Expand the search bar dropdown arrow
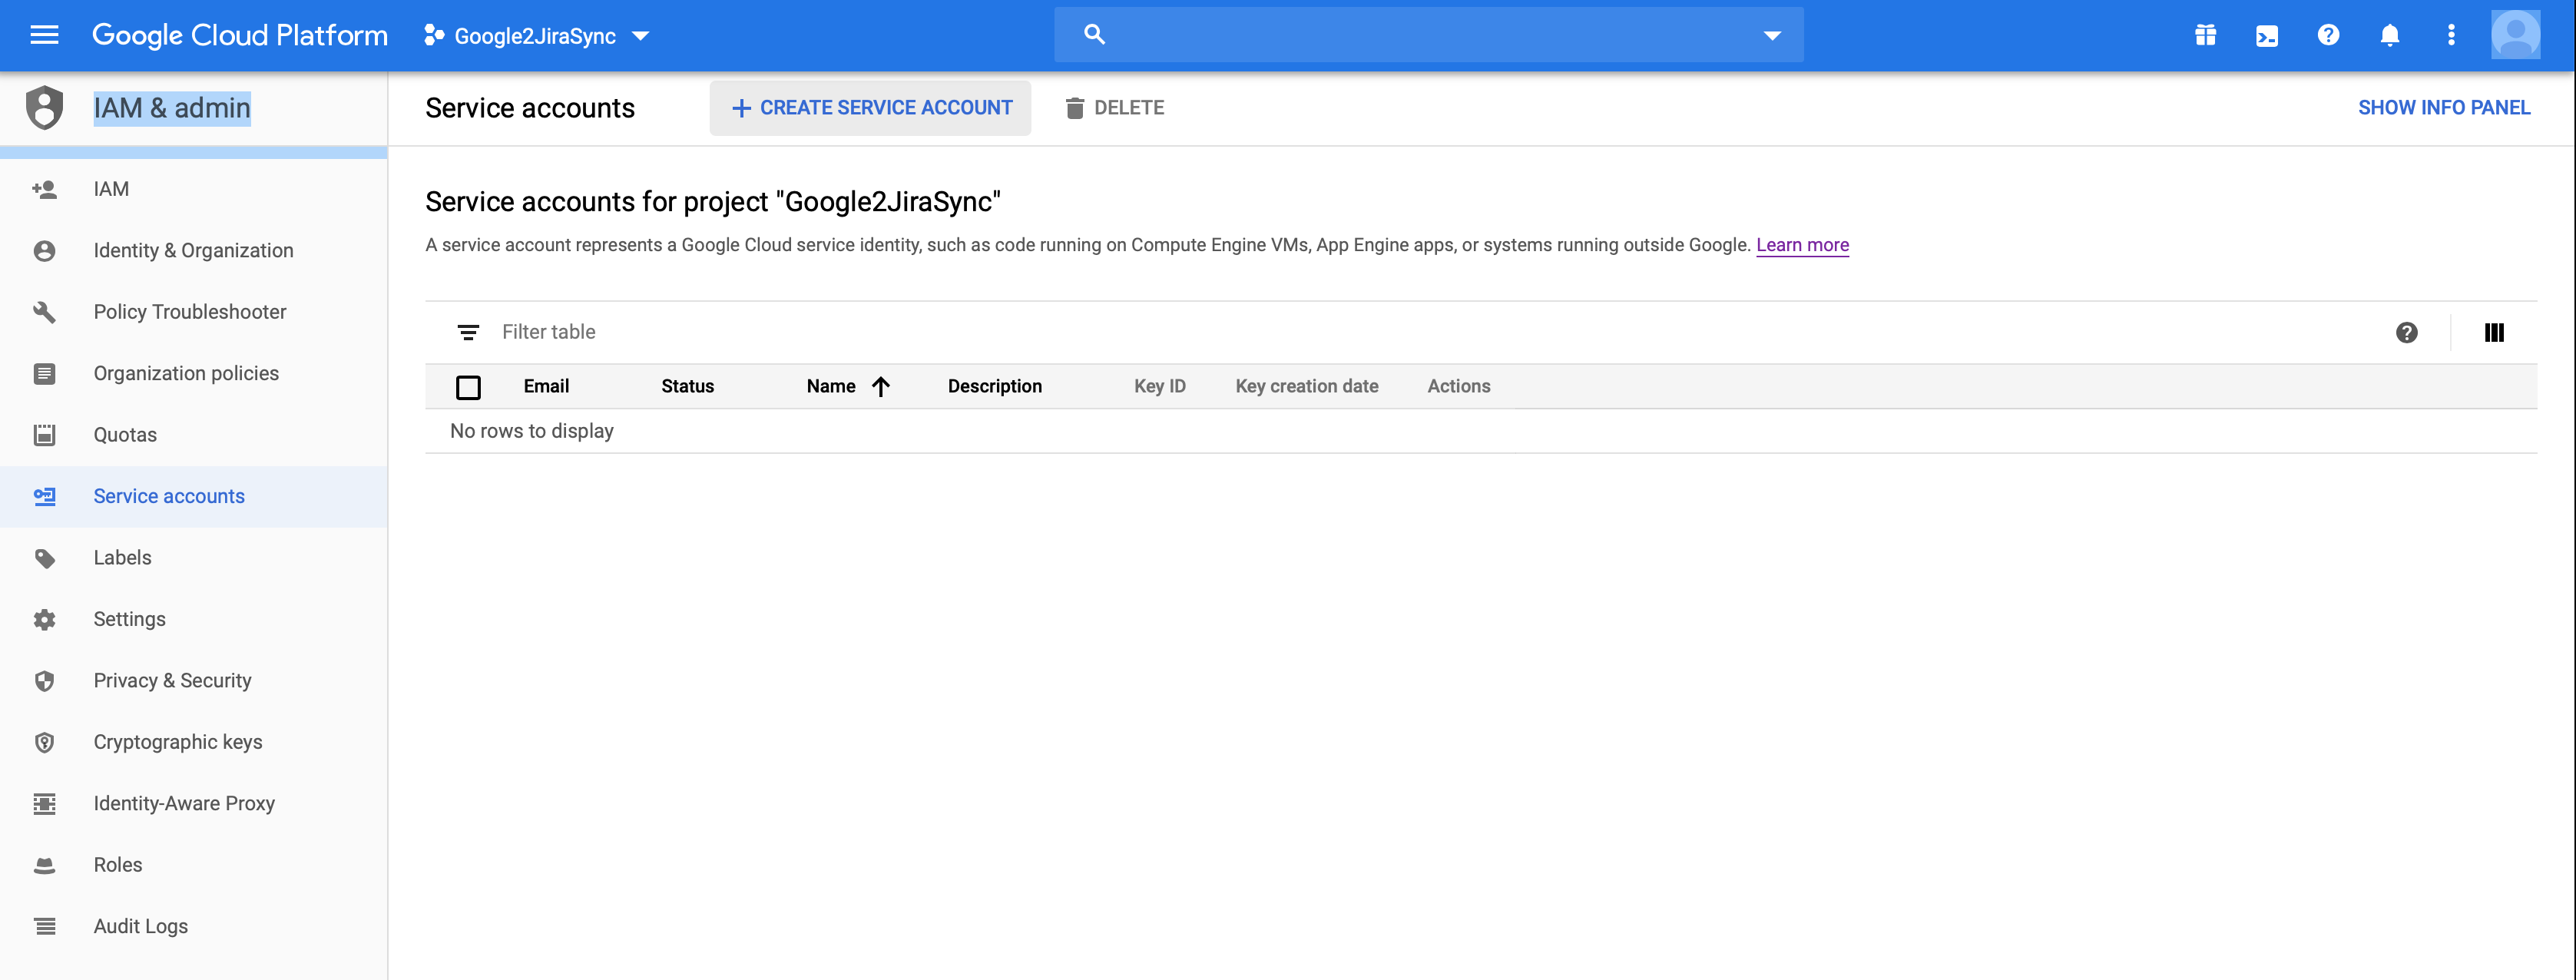Viewport: 2576px width, 980px height. click(1771, 36)
